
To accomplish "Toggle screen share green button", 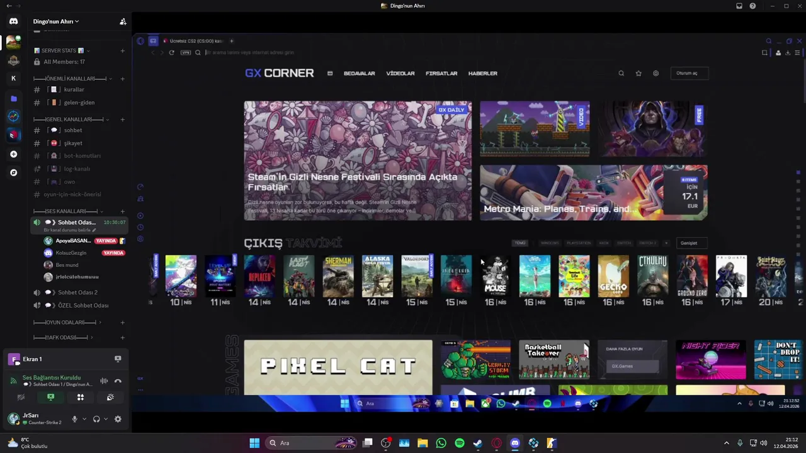I will pyautogui.click(x=50, y=397).
